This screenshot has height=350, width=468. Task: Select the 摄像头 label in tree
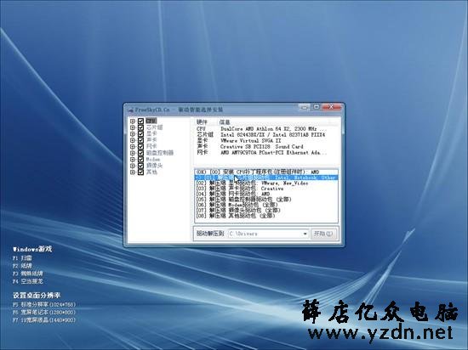pos(154,166)
